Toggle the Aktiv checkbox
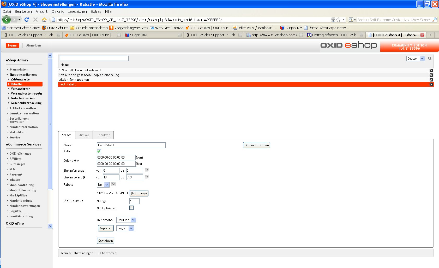This screenshot has width=439, height=268. (x=99, y=151)
